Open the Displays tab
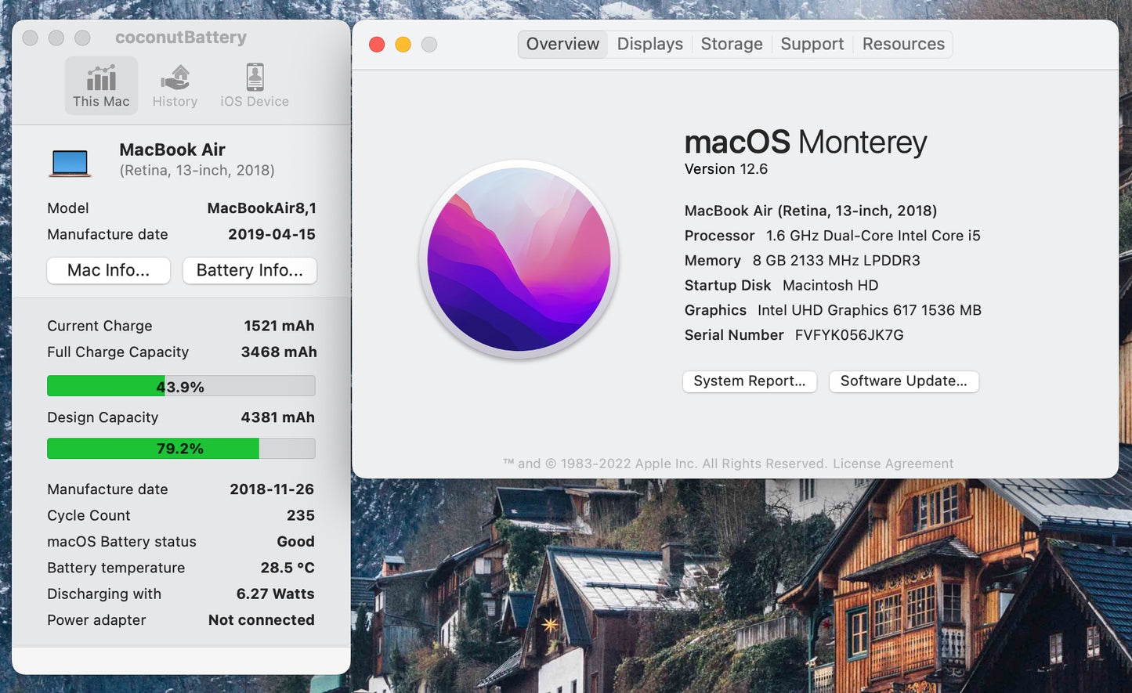This screenshot has width=1132, height=693. click(649, 45)
